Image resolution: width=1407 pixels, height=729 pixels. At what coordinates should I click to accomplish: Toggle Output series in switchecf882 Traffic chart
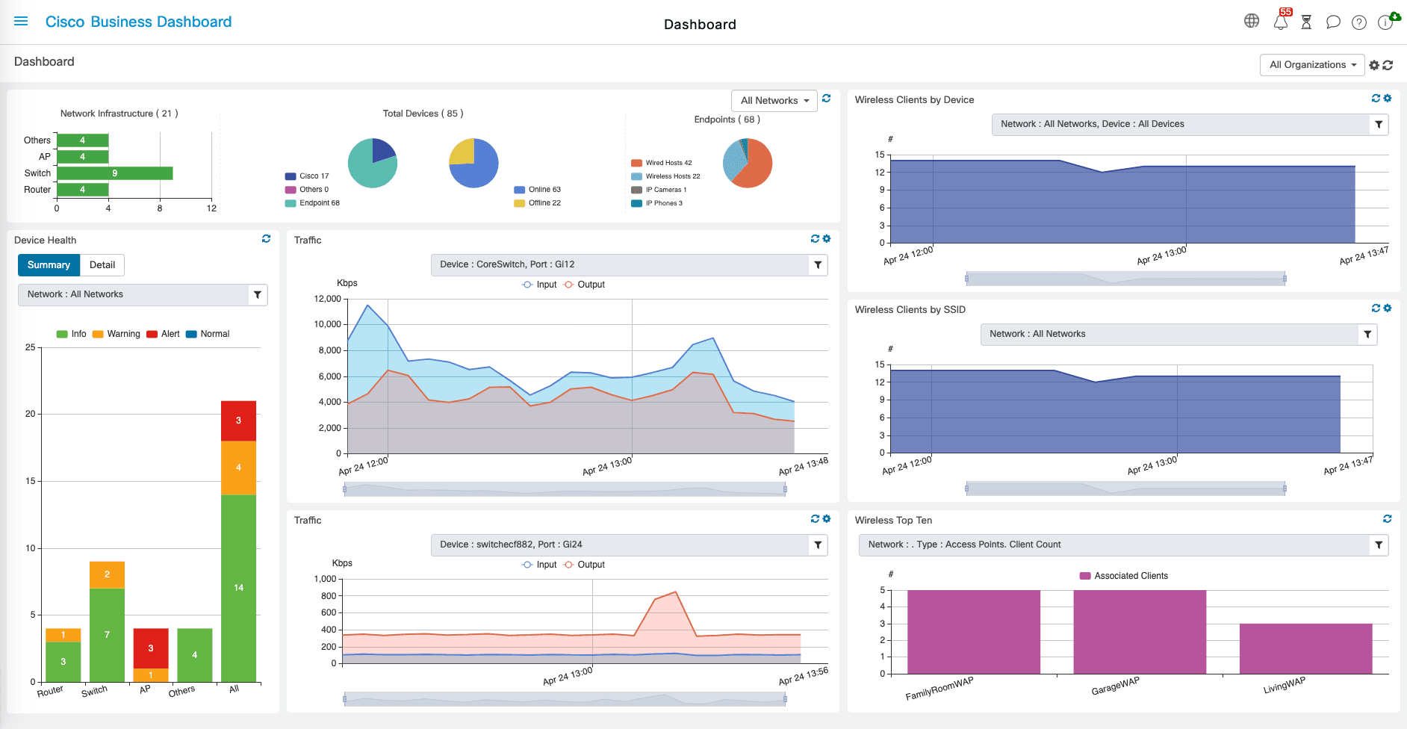(584, 565)
